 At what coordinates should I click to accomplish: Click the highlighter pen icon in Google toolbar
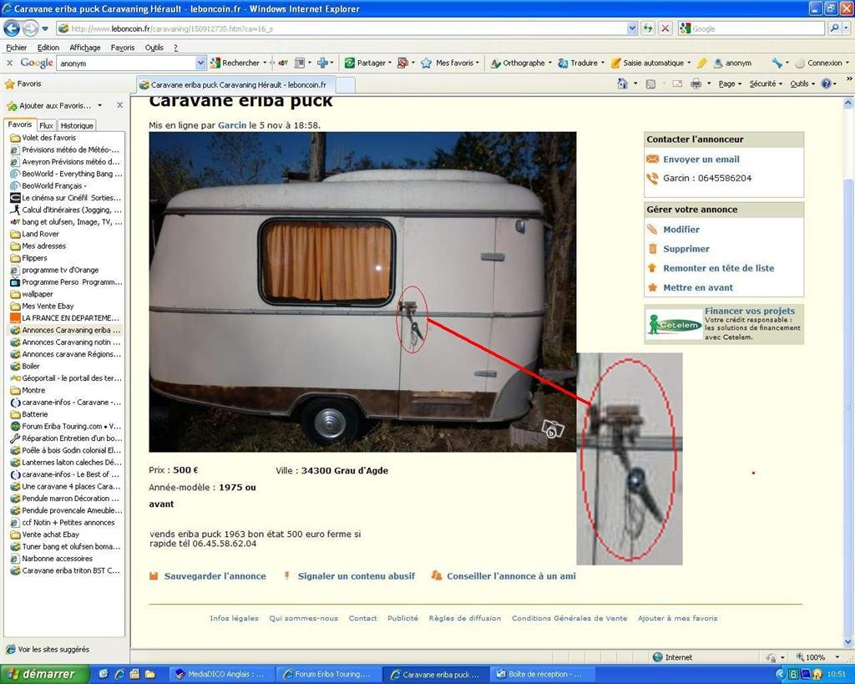701,63
